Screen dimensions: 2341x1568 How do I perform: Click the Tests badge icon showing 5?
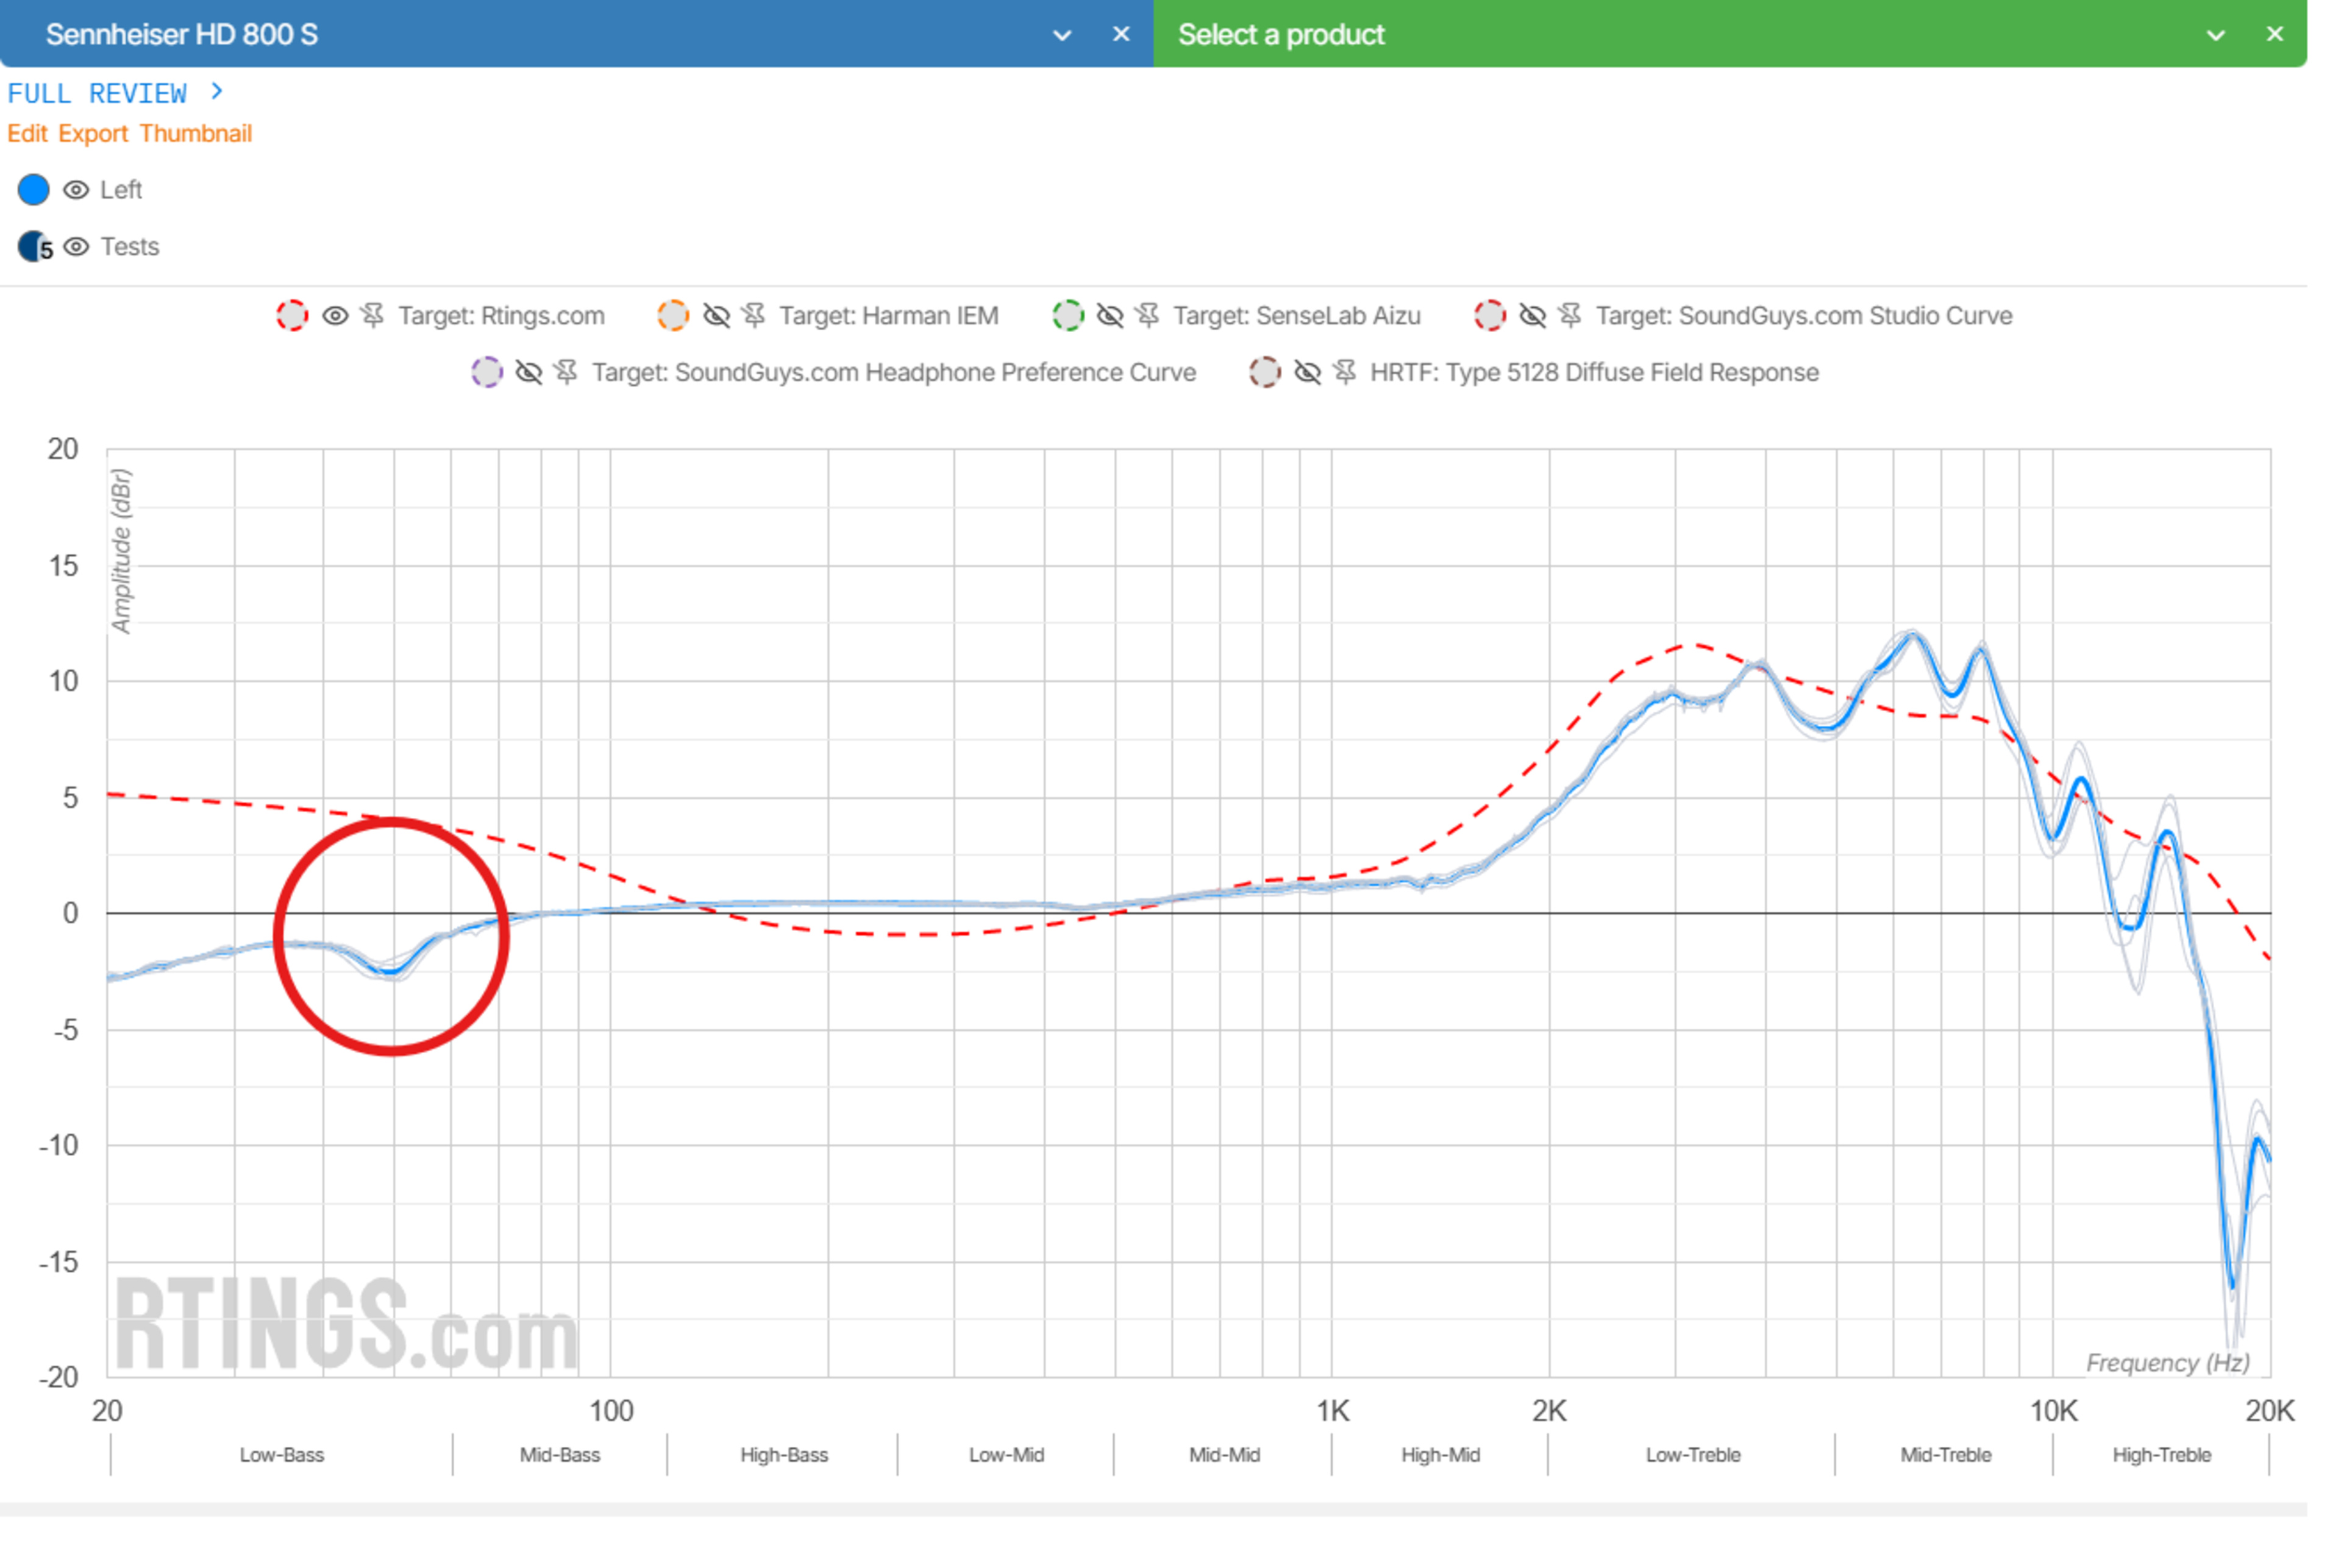coord(34,247)
